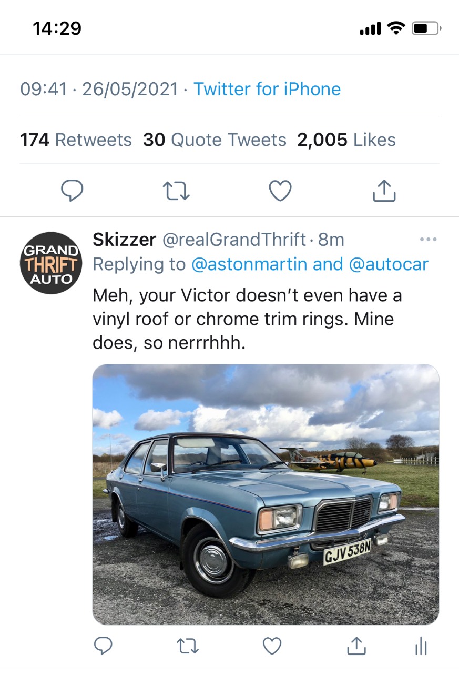Like Skizzer's reply with the heart icon
459x674 pixels.
coord(272,646)
